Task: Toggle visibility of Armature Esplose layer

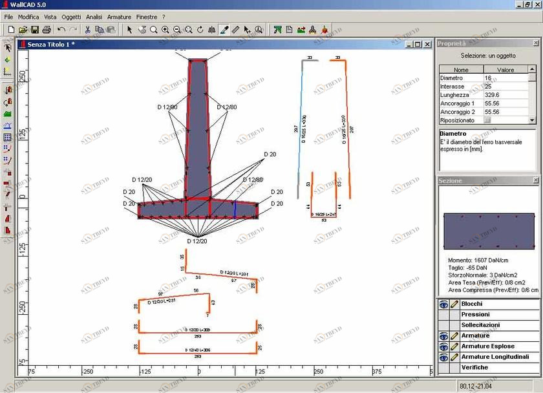Action: (444, 346)
